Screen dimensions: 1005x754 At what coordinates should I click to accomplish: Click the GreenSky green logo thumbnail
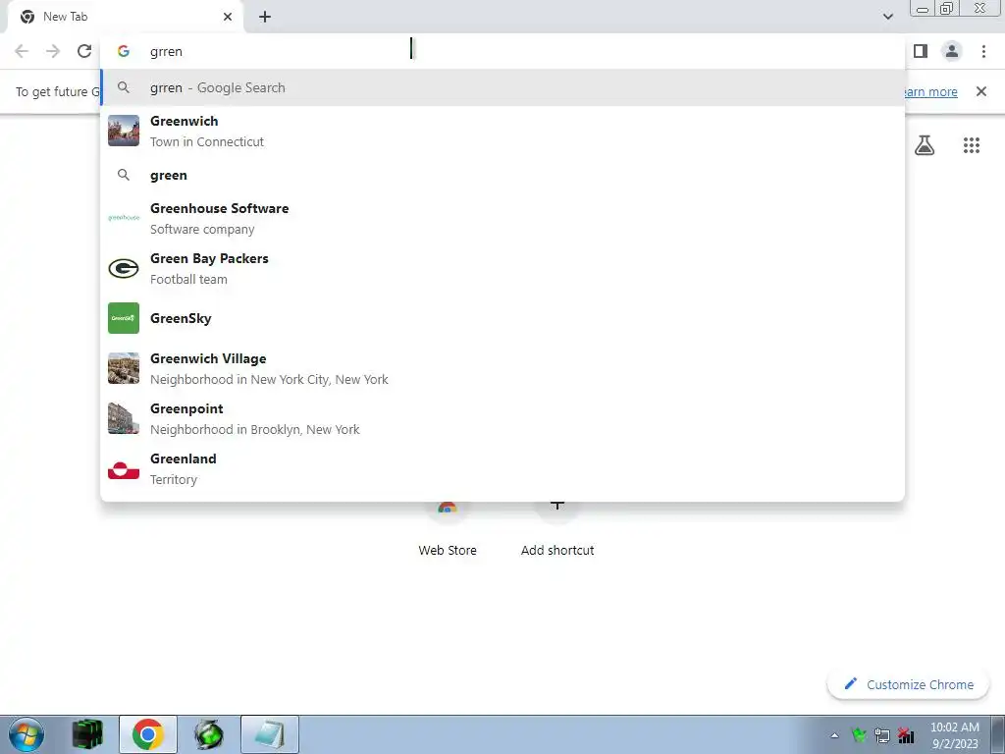coord(124,318)
